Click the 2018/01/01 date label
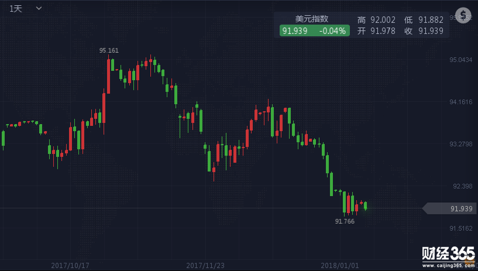The image size is (478, 271). click(339, 266)
